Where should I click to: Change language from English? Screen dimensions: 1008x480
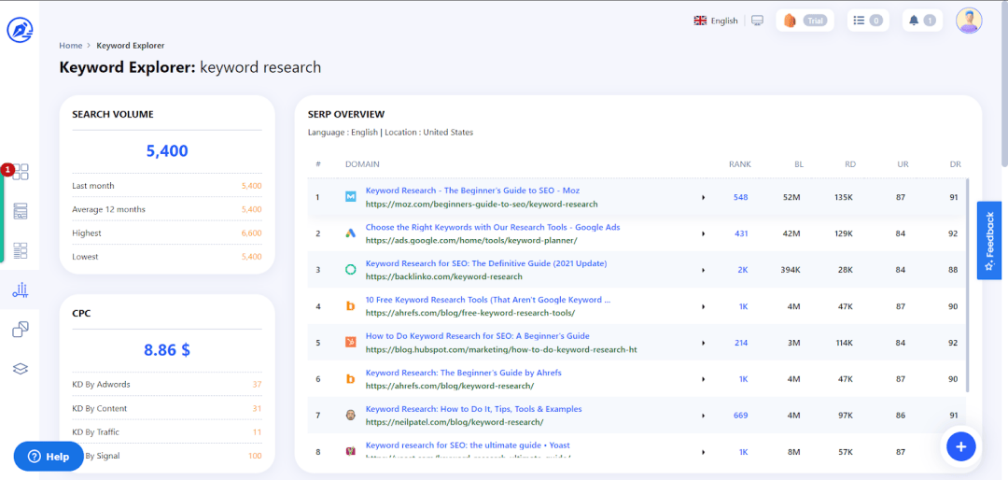click(716, 21)
